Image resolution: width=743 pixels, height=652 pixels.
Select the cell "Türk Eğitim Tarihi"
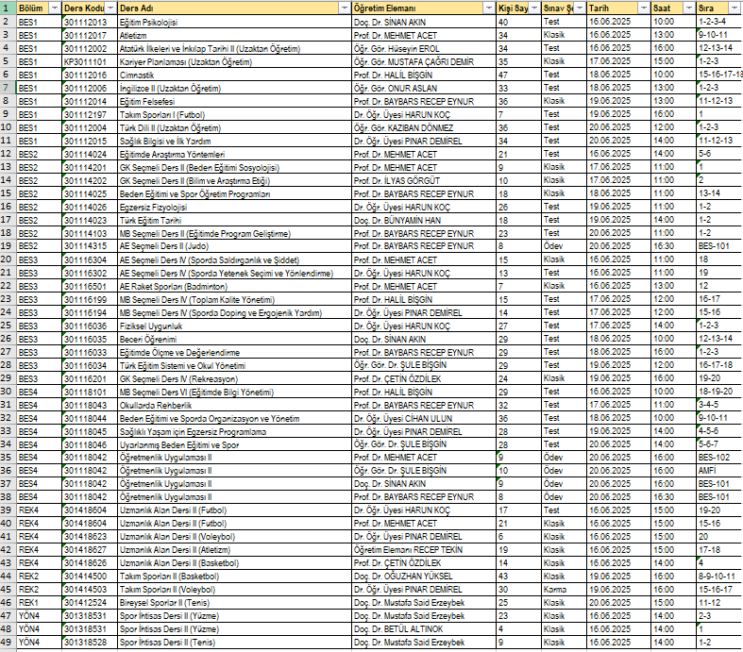pyautogui.click(x=234, y=220)
